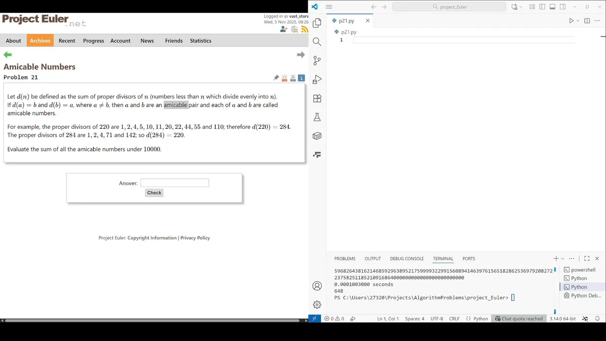Close the terminal panel
This screenshot has height=341, width=606.
[x=597, y=259]
